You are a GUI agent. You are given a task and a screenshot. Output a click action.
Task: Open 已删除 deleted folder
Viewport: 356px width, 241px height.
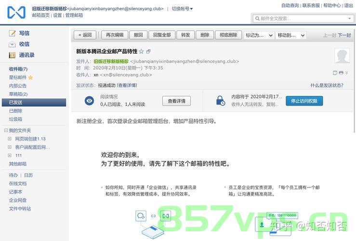tap(16, 111)
